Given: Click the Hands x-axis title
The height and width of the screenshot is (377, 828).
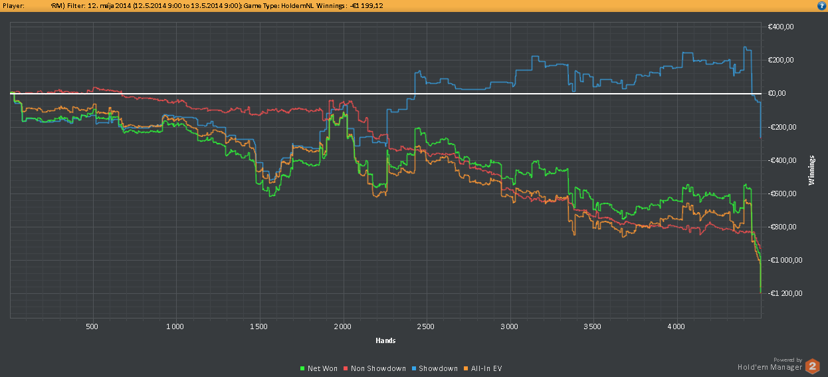Looking at the screenshot, I should (x=385, y=341).
